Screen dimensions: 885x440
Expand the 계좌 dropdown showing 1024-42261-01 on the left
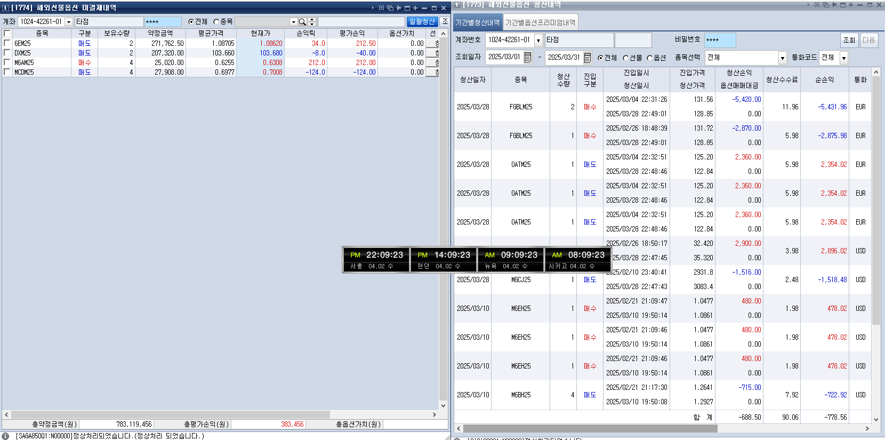click(x=69, y=22)
